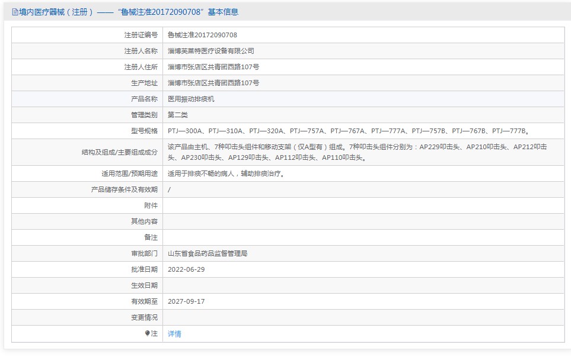The width and height of the screenshot is (571, 357).
Task: Select registration number value 鲁械注准20172090708
Action: click(x=202, y=35)
